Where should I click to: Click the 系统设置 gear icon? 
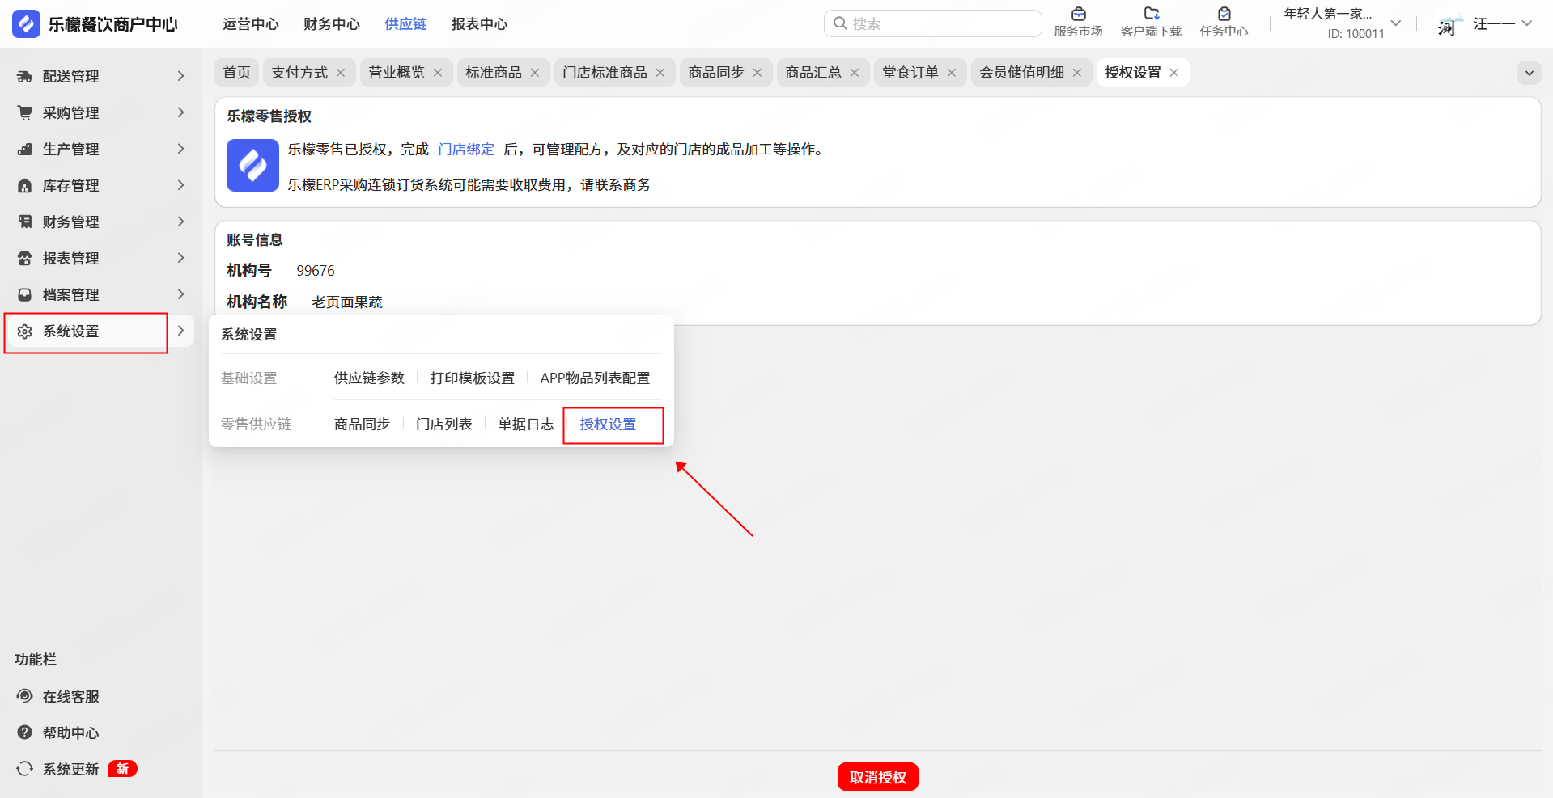(x=25, y=331)
